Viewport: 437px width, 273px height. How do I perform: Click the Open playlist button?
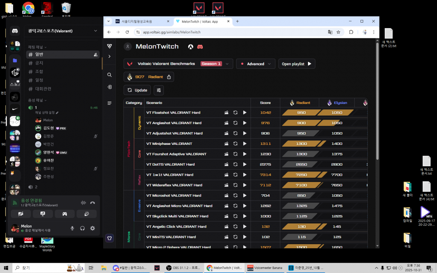click(x=296, y=64)
